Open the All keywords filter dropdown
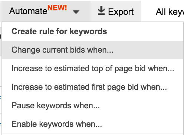This screenshot has height=135, width=184. [170, 12]
